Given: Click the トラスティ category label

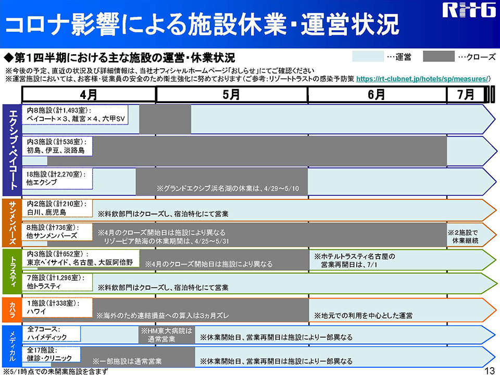Looking at the screenshot, I should pos(12,271).
